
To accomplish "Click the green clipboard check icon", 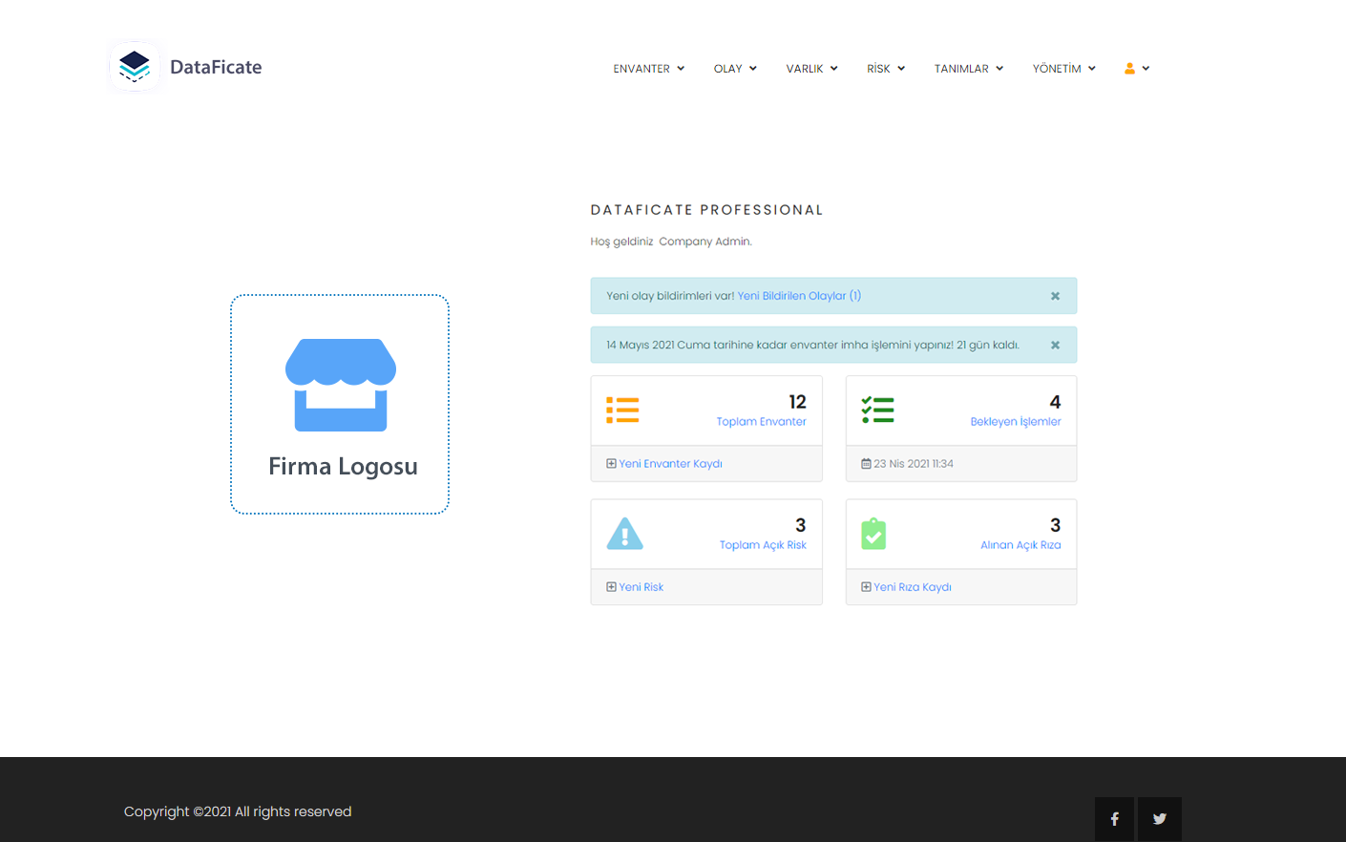I will pos(873,534).
